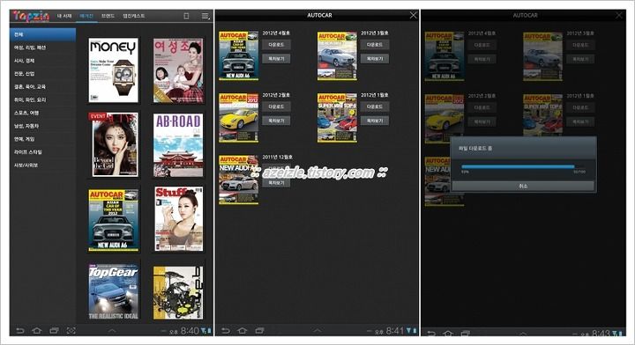View contents of the 2011년 12월호 issue
The width and height of the screenshot is (635, 345).
tap(276, 183)
